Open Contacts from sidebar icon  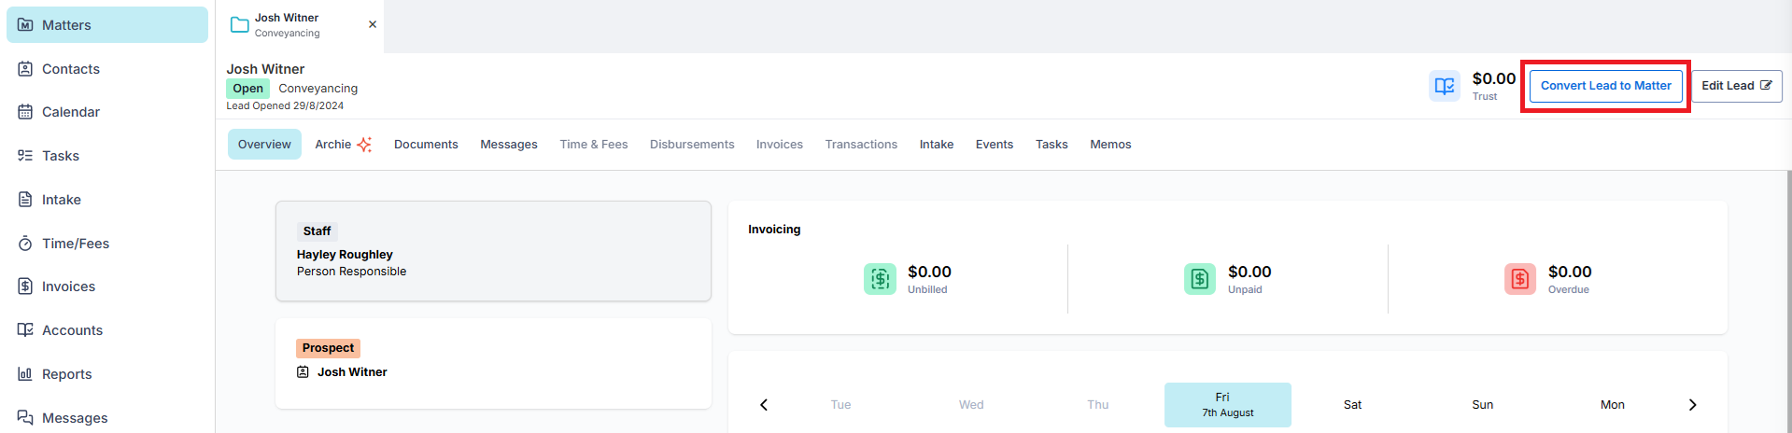[x=25, y=69]
